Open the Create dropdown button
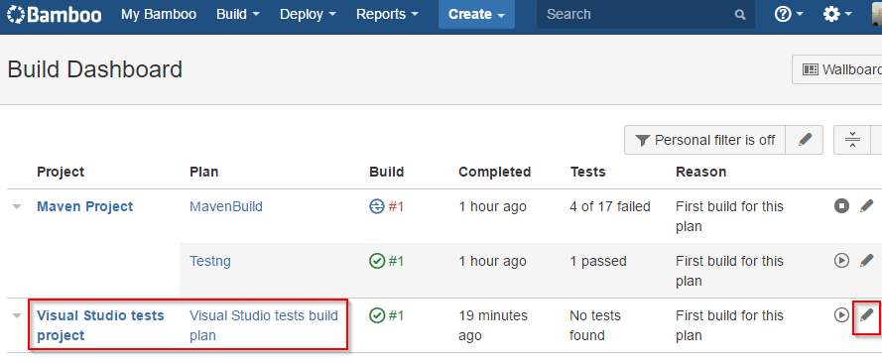882x363 pixels. tap(476, 14)
